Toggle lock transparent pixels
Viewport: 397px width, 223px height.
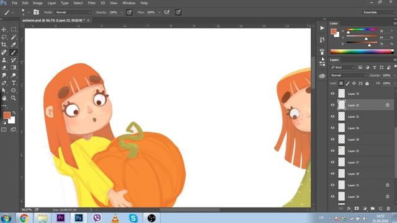tap(341, 83)
